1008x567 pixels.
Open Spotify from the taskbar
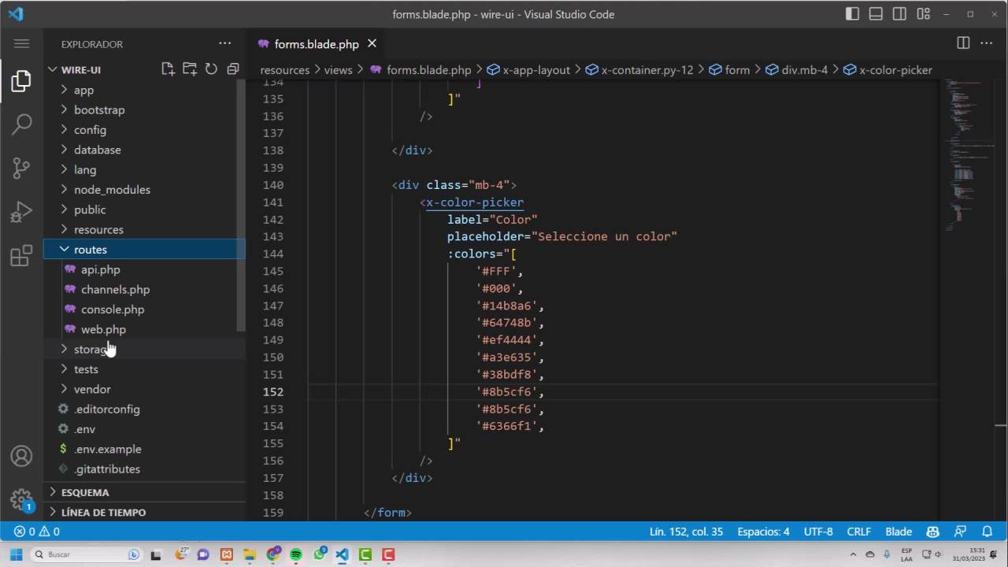coord(296,554)
